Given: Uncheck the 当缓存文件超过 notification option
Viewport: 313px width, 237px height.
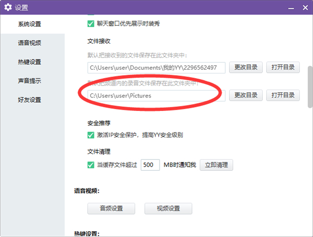Looking at the screenshot, I should [91, 165].
